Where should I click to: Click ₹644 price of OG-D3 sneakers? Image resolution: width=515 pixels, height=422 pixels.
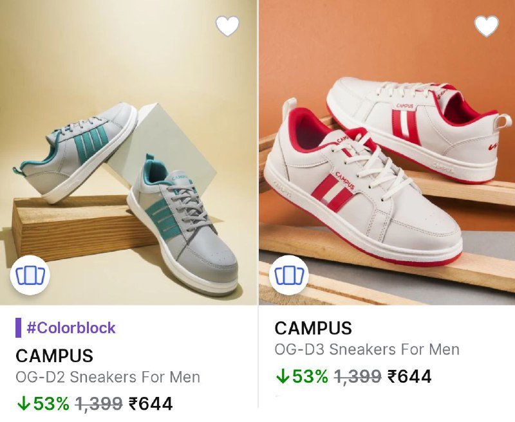(409, 376)
